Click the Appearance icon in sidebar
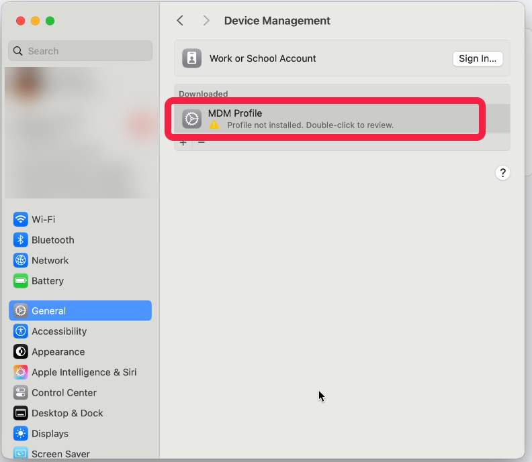Screen dimensions: 532x462 [x=21, y=351]
